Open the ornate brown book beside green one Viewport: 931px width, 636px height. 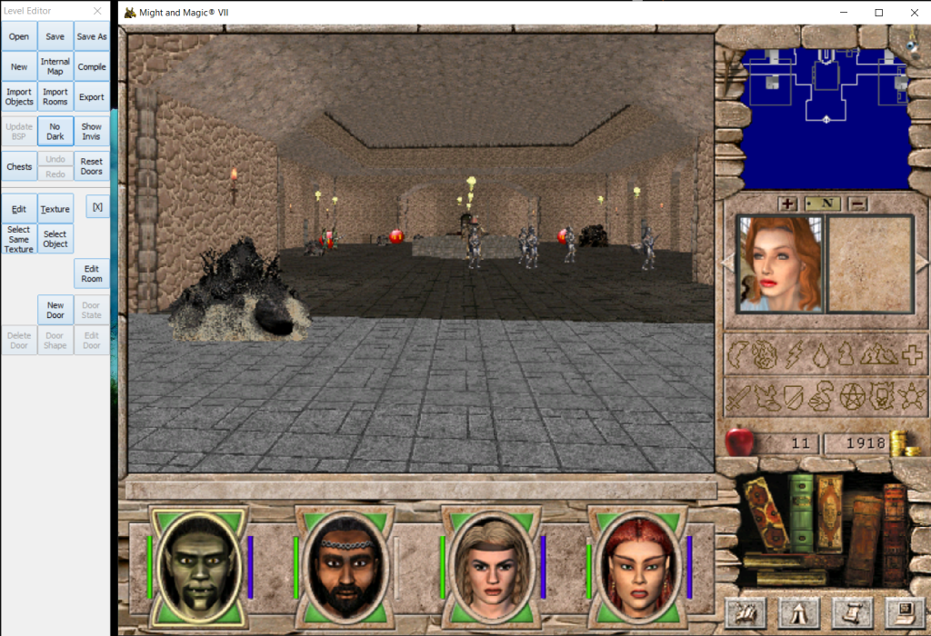click(829, 513)
